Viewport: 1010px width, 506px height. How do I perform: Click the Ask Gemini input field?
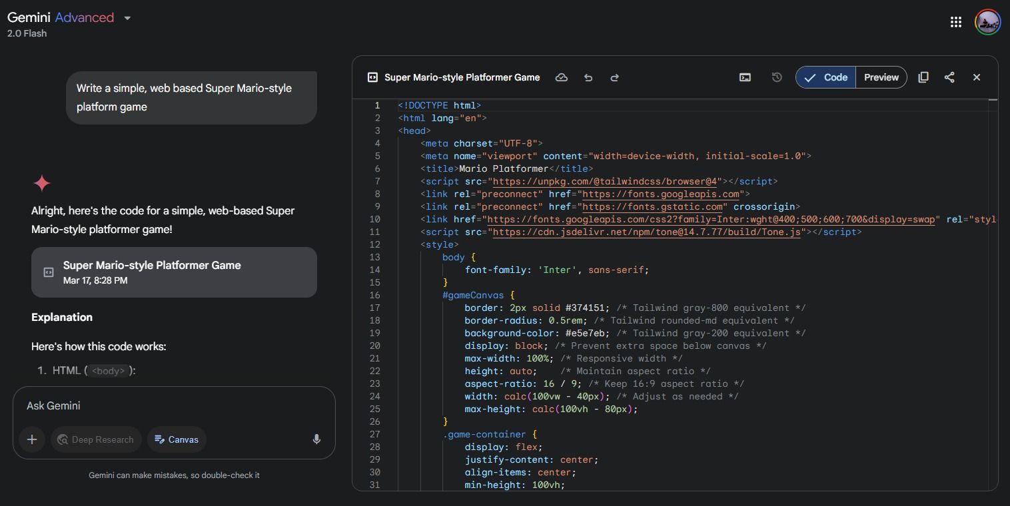click(173, 405)
